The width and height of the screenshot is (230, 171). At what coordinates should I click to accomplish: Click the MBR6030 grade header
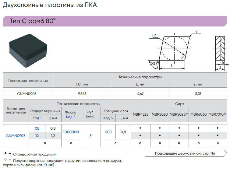(198, 114)
